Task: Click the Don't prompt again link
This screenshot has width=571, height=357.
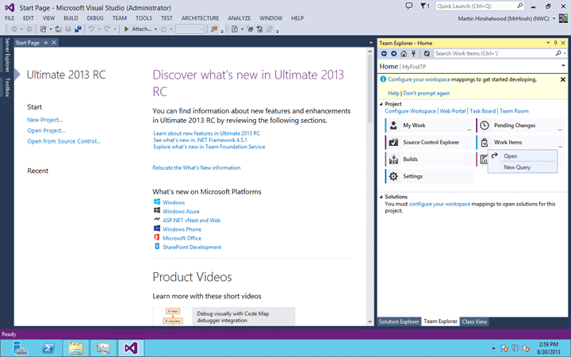Action: pyautogui.click(x=426, y=94)
